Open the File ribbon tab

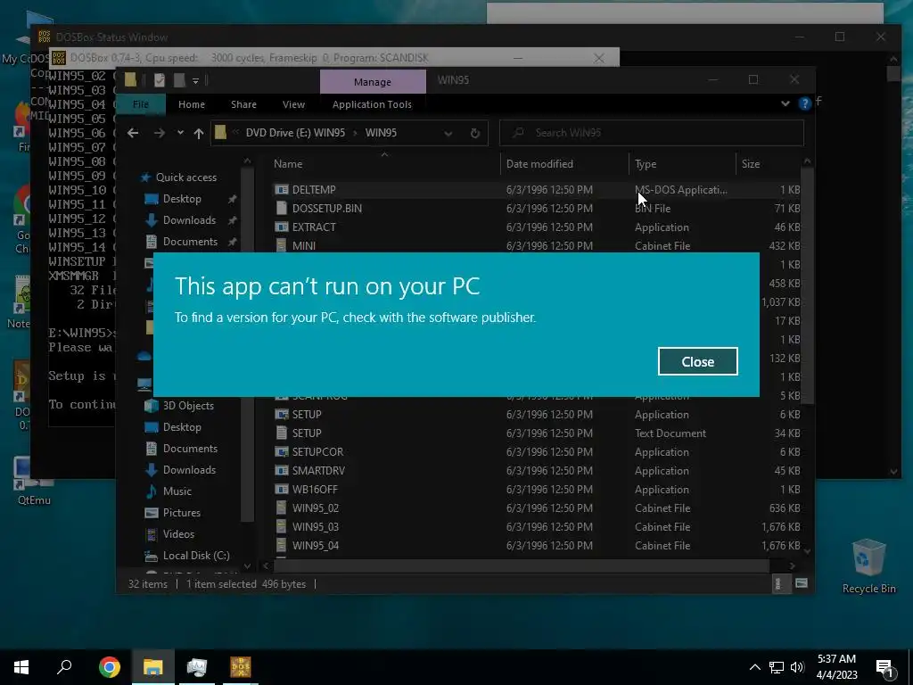[141, 104]
